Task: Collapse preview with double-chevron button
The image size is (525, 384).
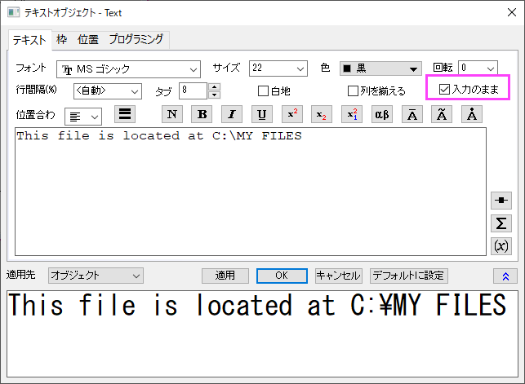Action: [505, 276]
